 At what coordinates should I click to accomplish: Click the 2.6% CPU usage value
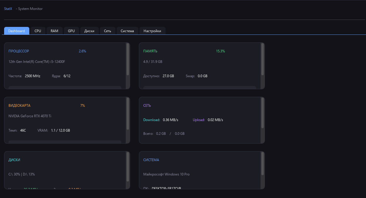point(82,51)
